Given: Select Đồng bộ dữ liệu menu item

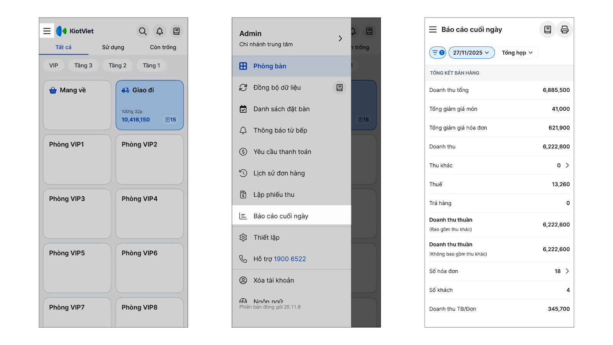Looking at the screenshot, I should click(292, 88).
